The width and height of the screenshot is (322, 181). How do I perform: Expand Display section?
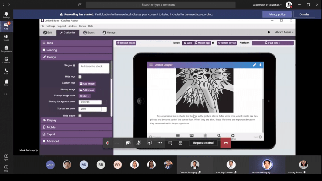pyautogui.click(x=76, y=120)
